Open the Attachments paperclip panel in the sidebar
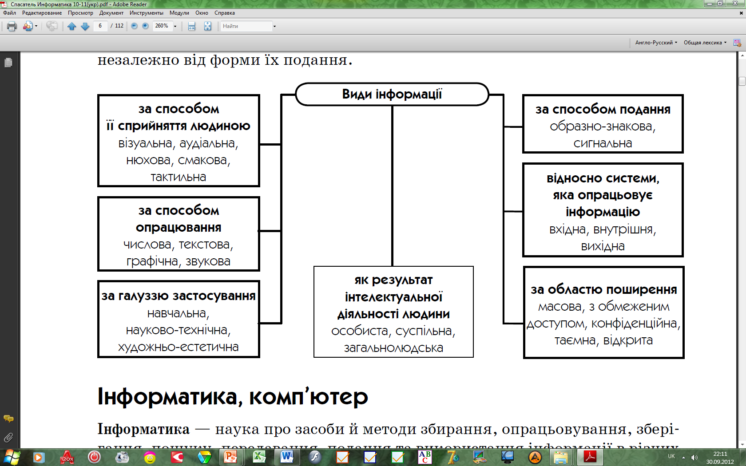746x466 pixels. click(x=8, y=438)
